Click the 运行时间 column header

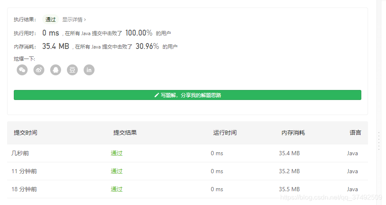point(225,133)
